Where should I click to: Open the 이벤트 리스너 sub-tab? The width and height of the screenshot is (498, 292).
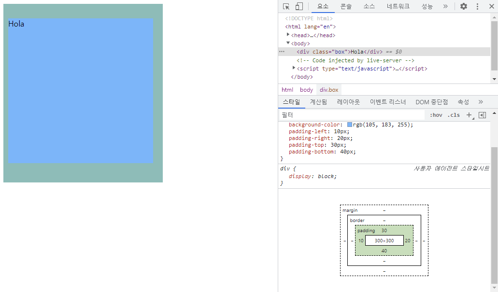(x=388, y=102)
